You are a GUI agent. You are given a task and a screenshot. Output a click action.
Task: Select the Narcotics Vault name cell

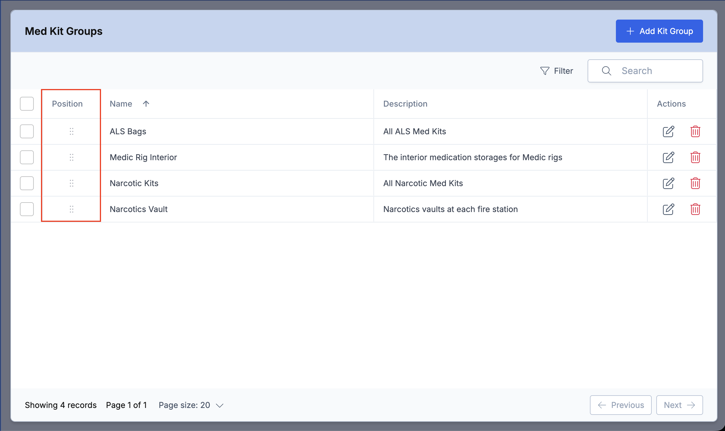pos(139,209)
